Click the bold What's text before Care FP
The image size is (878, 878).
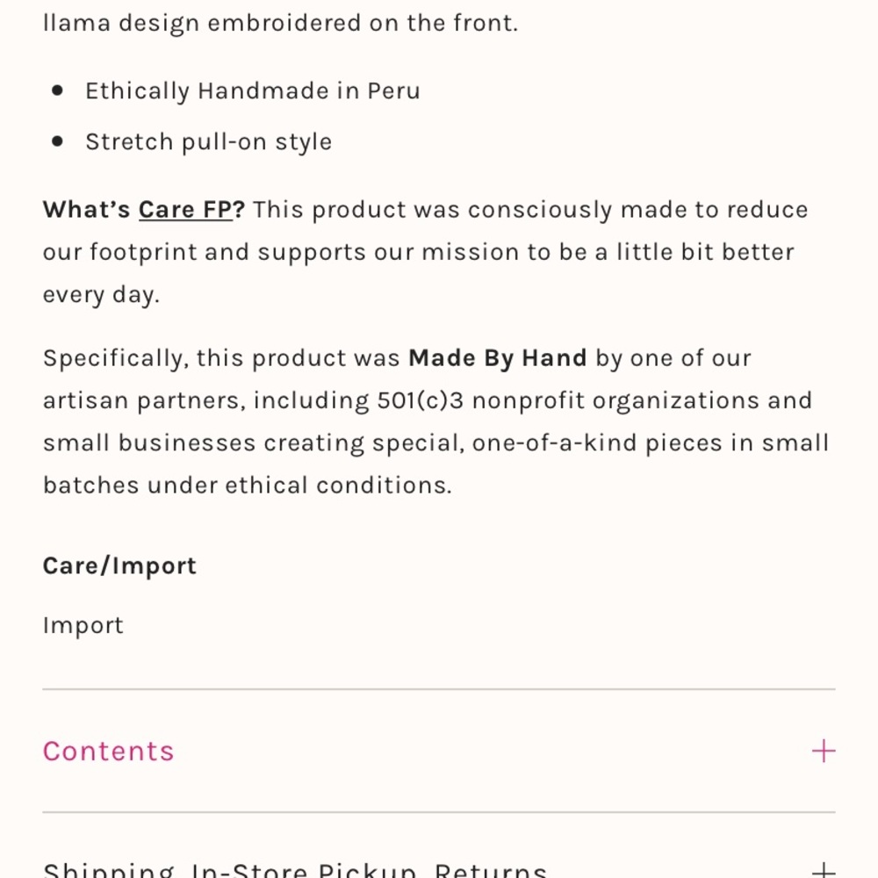[87, 210]
